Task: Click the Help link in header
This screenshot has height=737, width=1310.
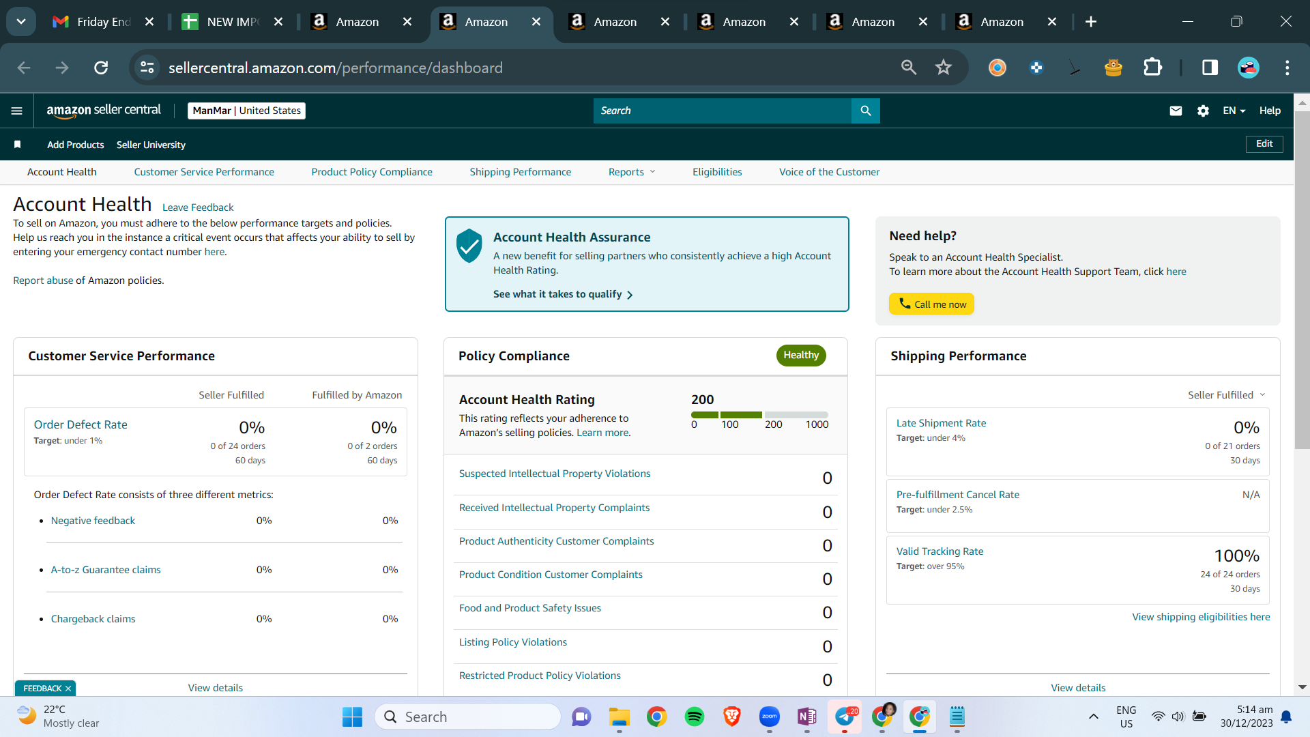Action: [1270, 111]
